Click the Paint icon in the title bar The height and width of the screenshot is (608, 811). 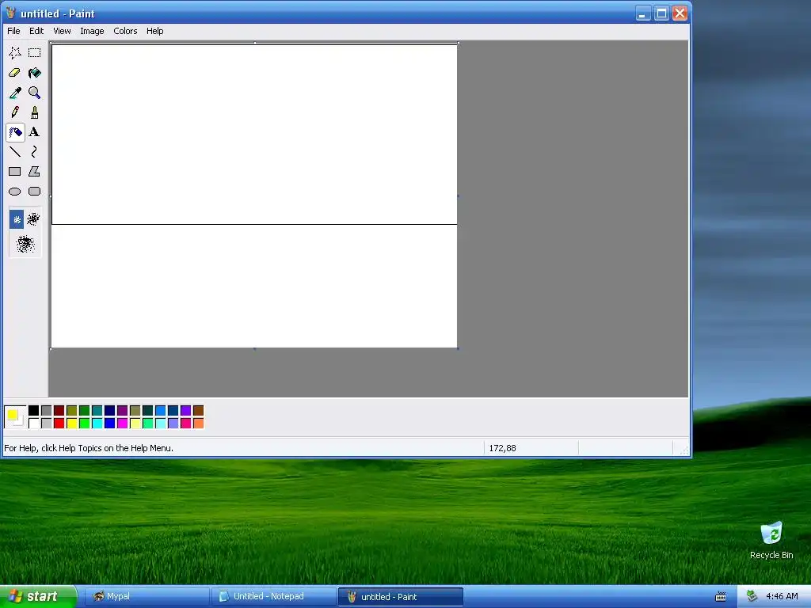pos(11,13)
